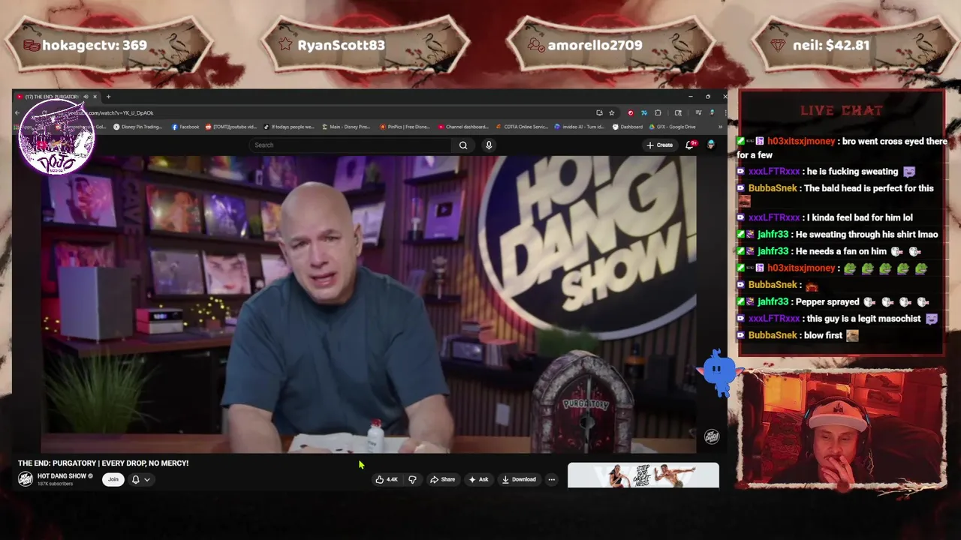Click the Ask button under the video
961x540 pixels.
click(478, 479)
